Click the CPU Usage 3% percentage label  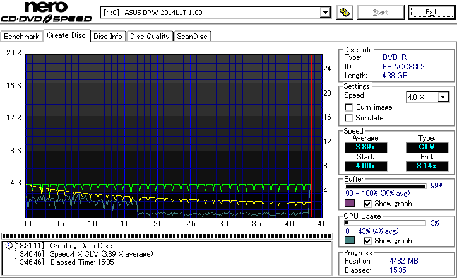434,223
